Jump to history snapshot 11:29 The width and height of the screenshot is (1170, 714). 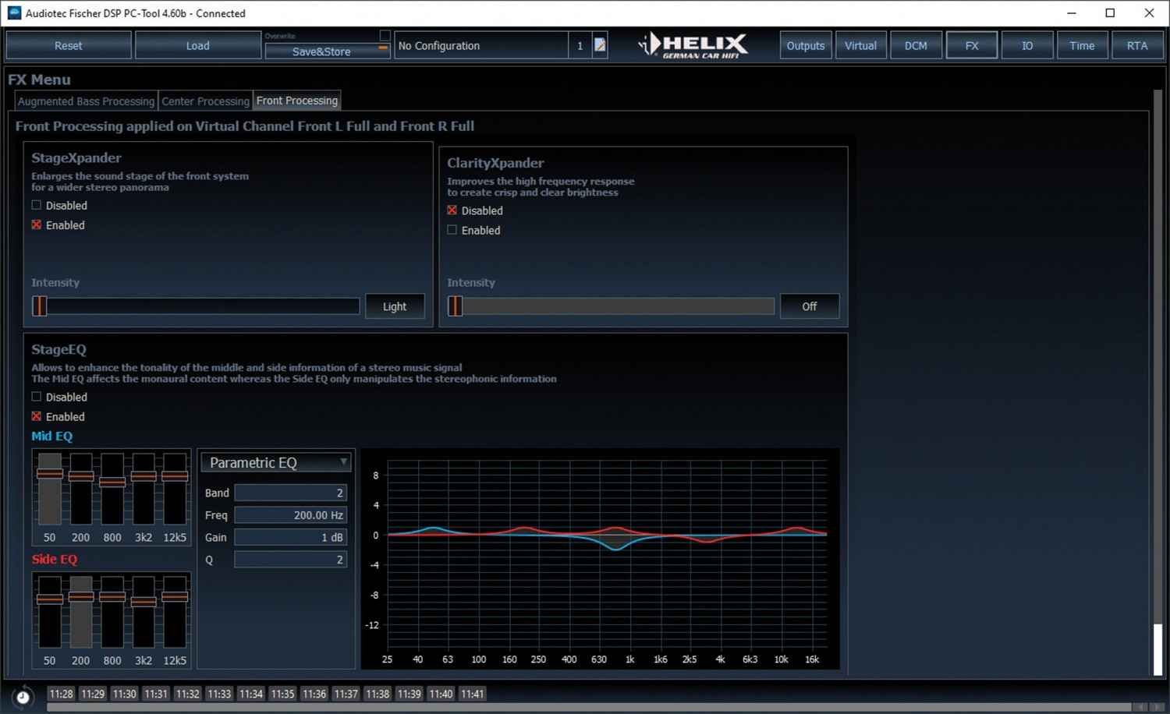(93, 694)
